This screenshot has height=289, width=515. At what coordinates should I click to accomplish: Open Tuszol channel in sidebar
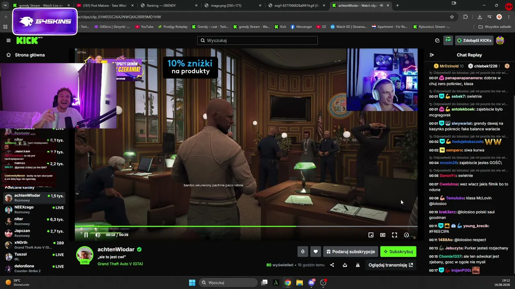(x=34, y=256)
